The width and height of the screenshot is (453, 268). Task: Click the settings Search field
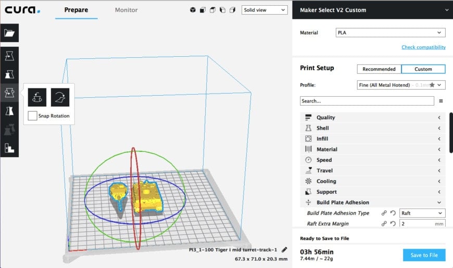367,101
